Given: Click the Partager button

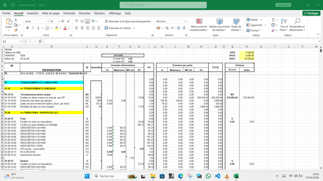Looking at the screenshot, I should [311, 14].
